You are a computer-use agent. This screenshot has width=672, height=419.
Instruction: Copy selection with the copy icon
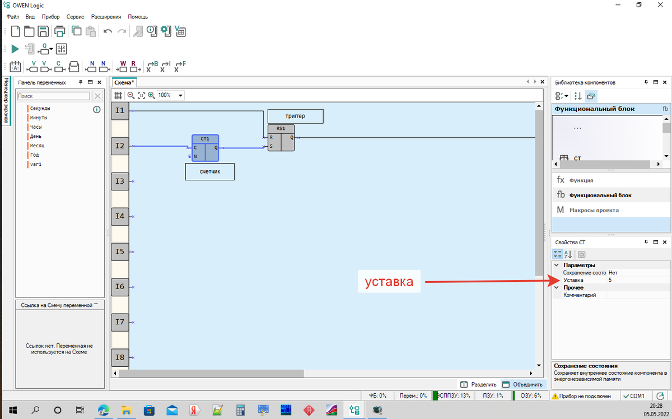coord(77,31)
